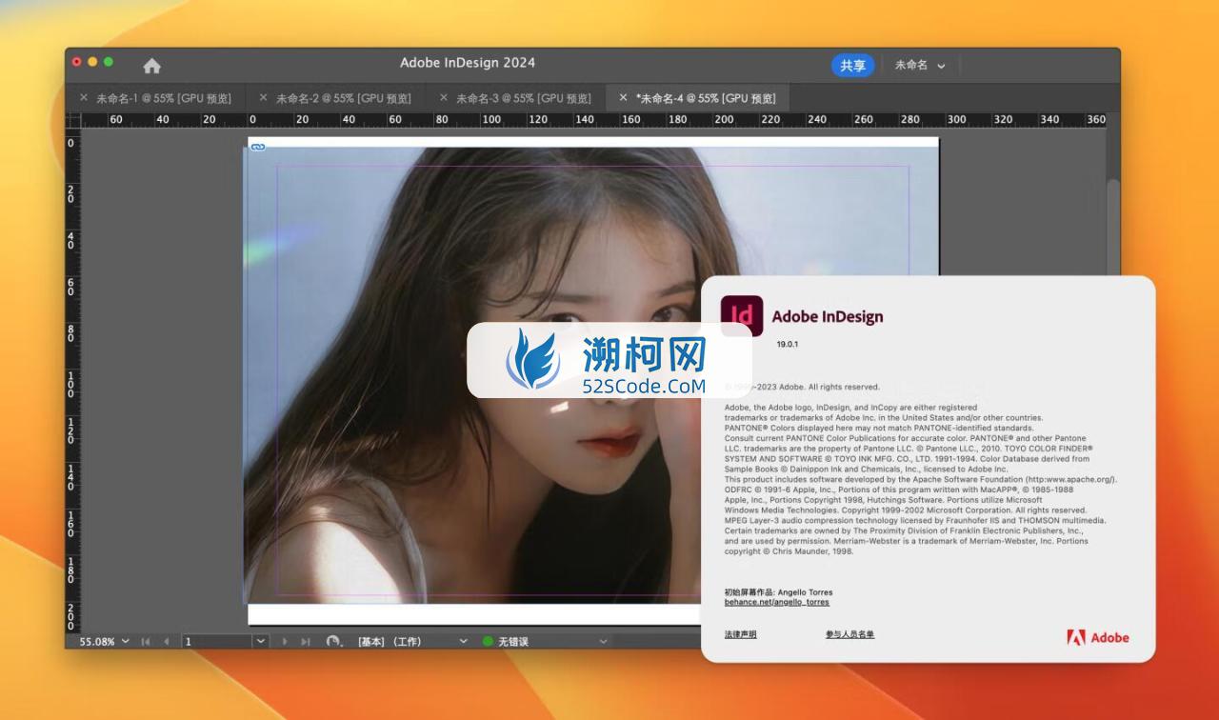The height and width of the screenshot is (720, 1219).
Task: Click the ruler origin corner box
Action: pyautogui.click(x=73, y=120)
